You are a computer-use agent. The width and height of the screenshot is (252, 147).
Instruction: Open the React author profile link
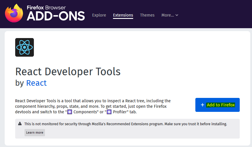[x=36, y=83]
